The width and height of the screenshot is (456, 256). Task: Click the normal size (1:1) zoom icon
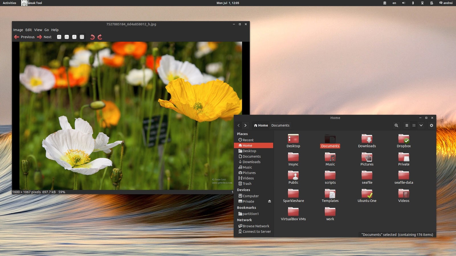tap(74, 37)
